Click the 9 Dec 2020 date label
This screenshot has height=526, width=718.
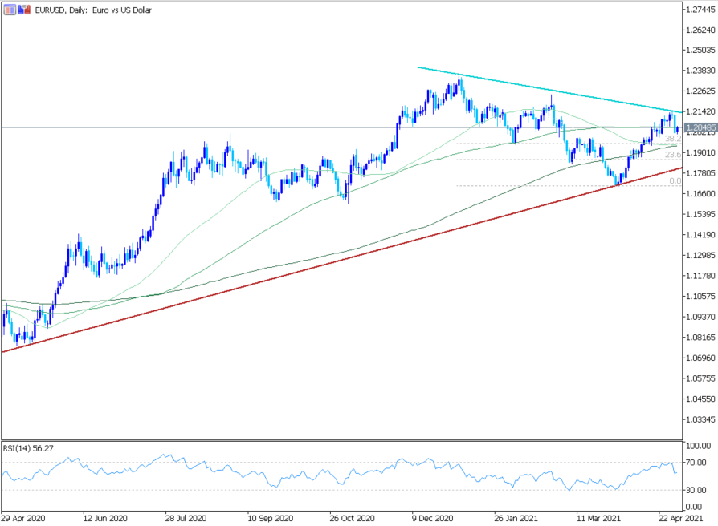(x=433, y=518)
